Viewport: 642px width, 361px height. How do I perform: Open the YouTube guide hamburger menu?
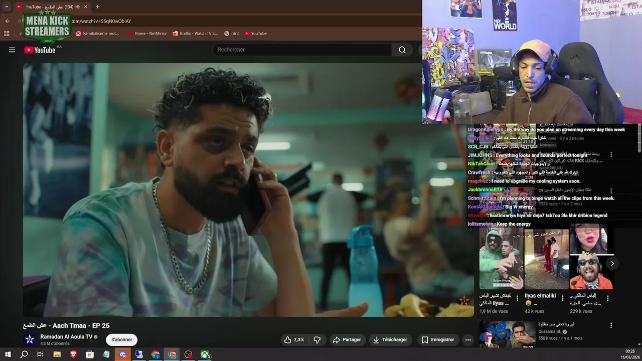[x=12, y=50]
